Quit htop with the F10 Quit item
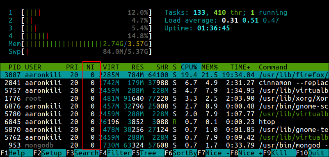The width and height of the screenshot is (329, 157). [x=313, y=153]
